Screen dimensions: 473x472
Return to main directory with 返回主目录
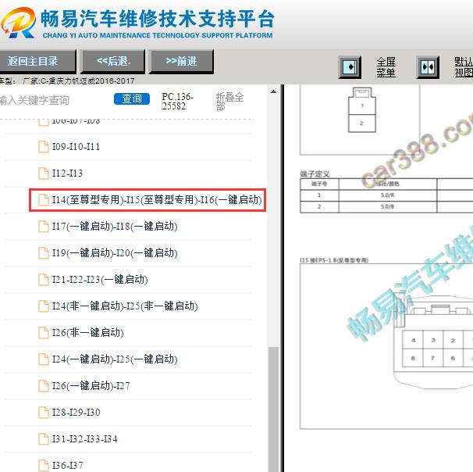tap(37, 61)
